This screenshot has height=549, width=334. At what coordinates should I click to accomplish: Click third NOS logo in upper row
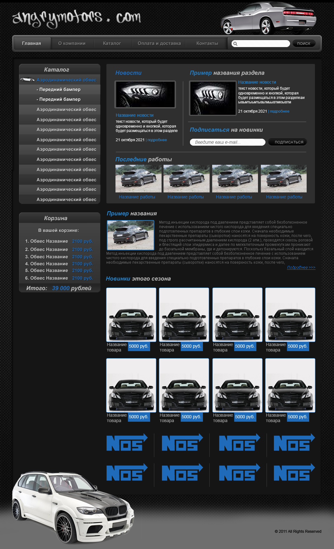click(240, 442)
